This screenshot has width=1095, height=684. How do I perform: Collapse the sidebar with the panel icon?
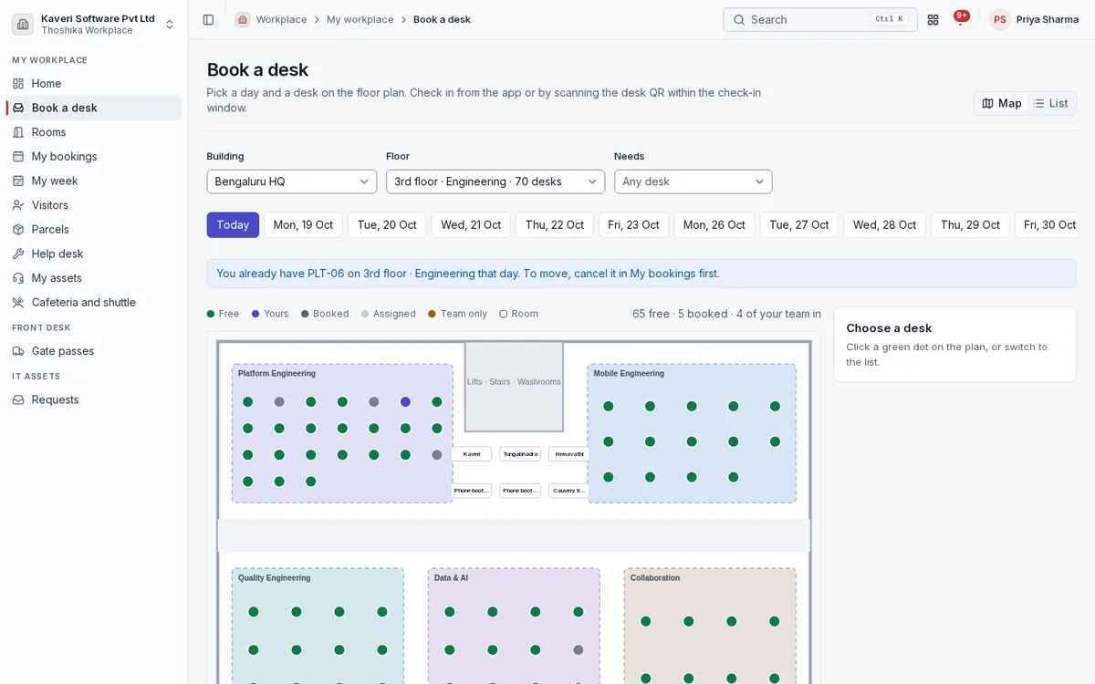tap(208, 19)
